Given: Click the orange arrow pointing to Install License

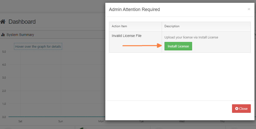Looking at the screenshot, I should pos(142,46).
